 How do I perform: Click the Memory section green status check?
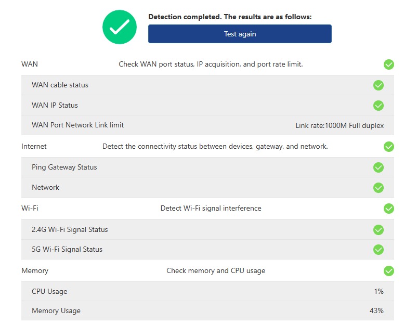click(389, 271)
